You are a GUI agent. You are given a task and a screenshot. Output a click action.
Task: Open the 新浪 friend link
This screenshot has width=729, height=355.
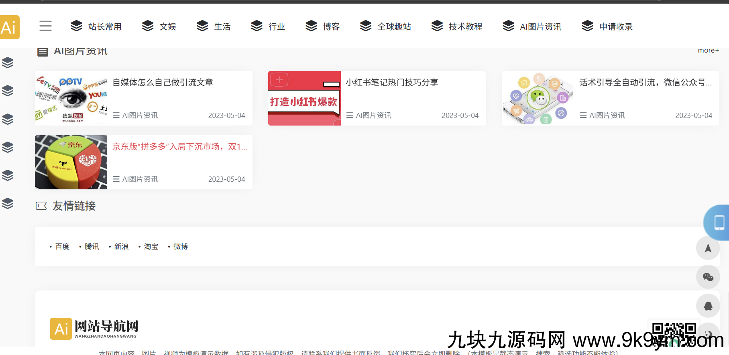click(122, 246)
